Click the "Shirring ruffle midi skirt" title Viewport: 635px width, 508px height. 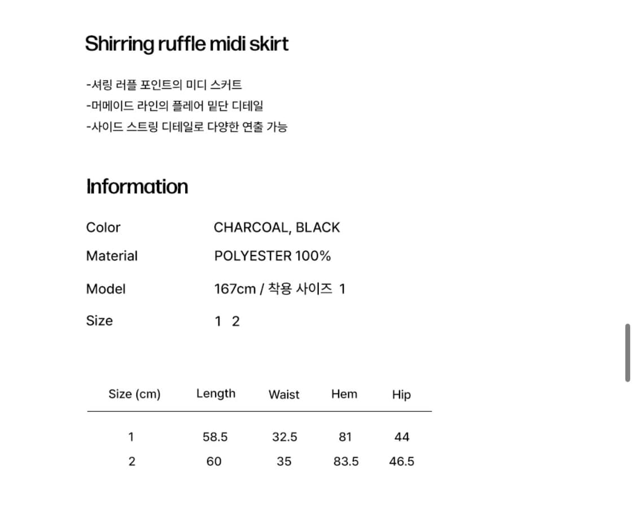point(186,43)
